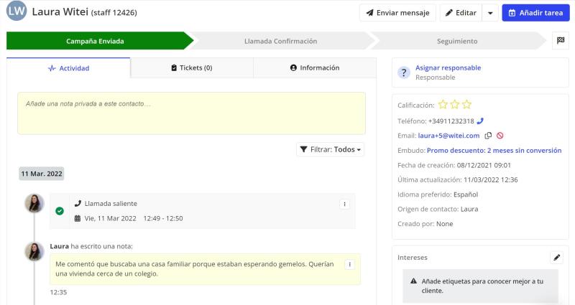
Task: Click the Asignar responsable link
Action: point(448,67)
